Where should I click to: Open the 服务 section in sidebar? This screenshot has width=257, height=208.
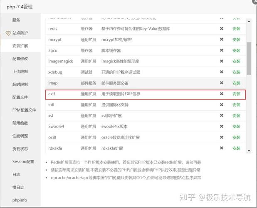pos(16,20)
